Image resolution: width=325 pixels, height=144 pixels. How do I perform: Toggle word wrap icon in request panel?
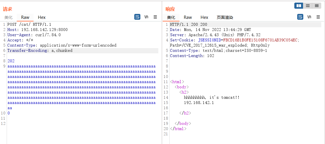click(137, 17)
